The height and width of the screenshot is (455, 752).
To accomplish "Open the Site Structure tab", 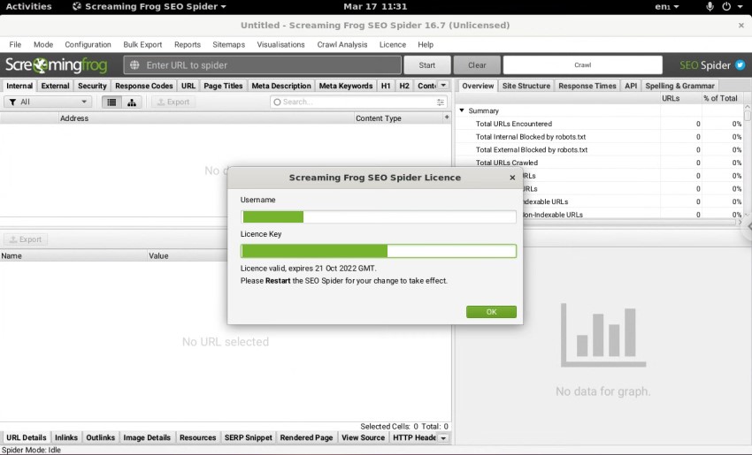I will click(x=526, y=86).
